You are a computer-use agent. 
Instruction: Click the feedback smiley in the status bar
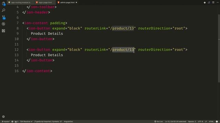pos(217,122)
